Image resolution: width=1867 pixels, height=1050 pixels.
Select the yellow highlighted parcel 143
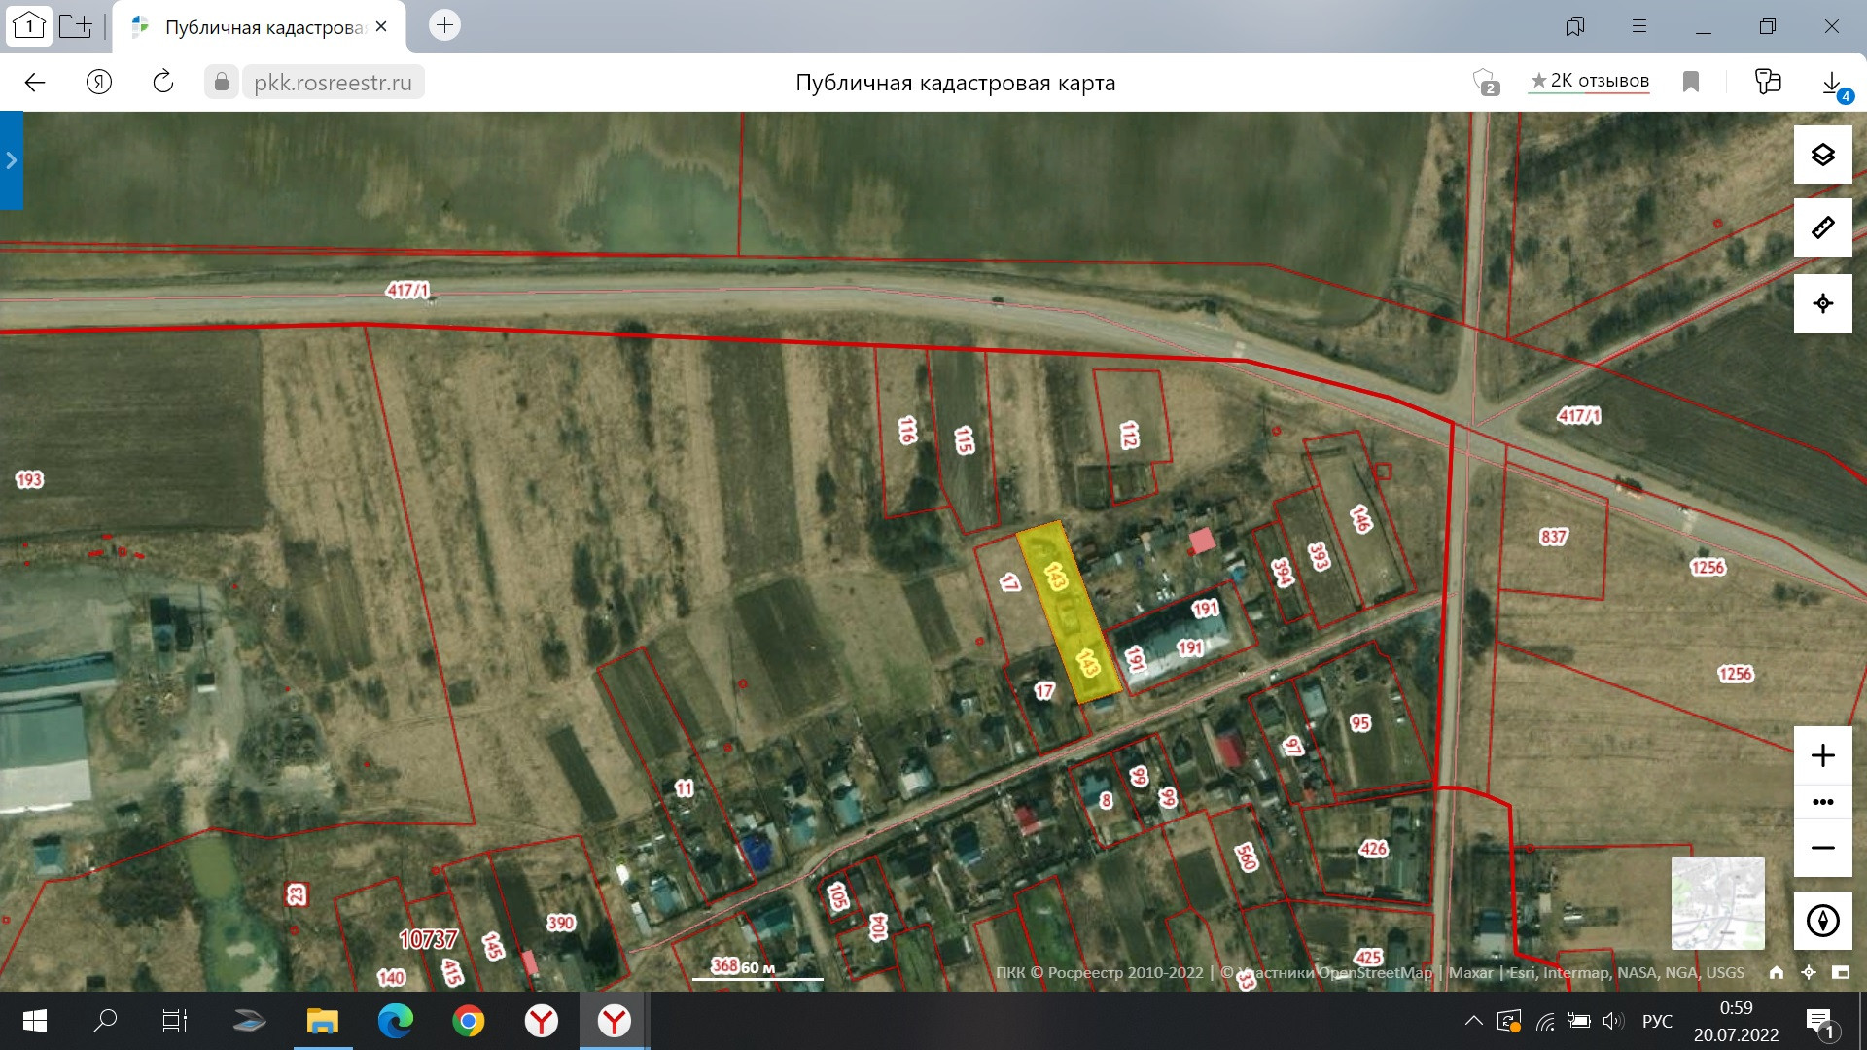1070,614
